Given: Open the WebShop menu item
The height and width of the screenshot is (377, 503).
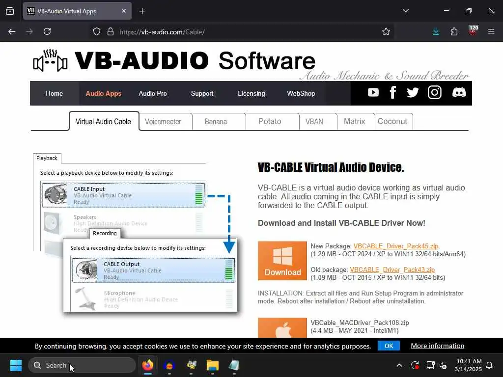Looking at the screenshot, I should pos(301,93).
